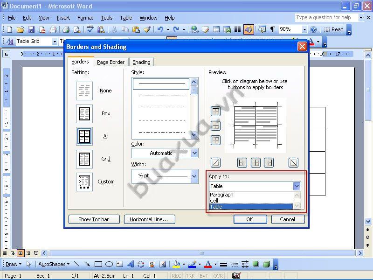Expand the Draw menu on Drawing toolbar
The width and height of the screenshot is (373, 280).
pyautogui.click(x=14, y=264)
